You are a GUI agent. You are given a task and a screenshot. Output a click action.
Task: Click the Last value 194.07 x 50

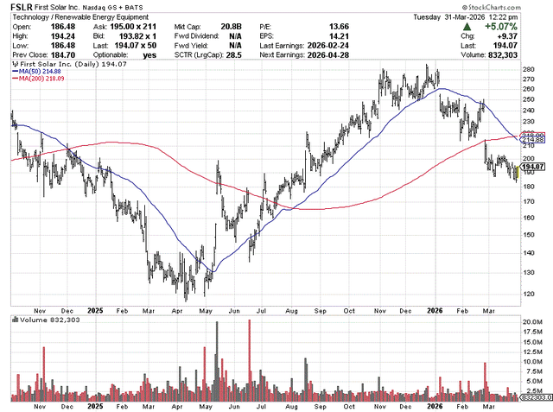click(x=136, y=46)
